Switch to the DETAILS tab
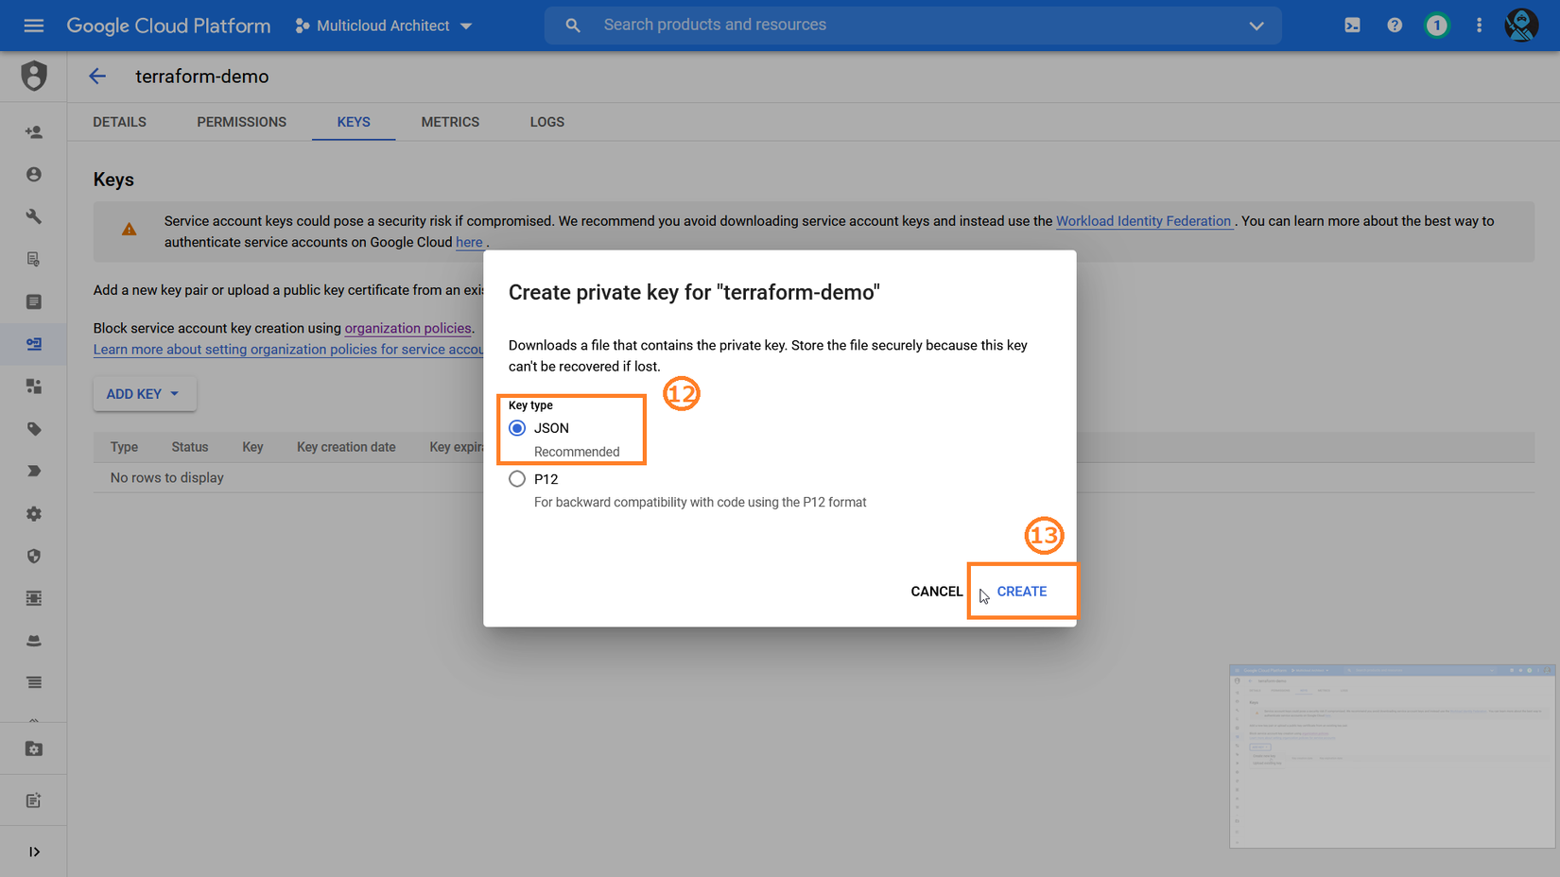 [120, 122]
